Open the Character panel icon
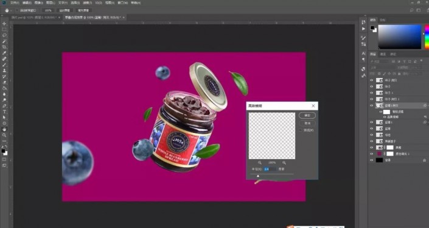Image resolution: width=429 pixels, height=228 pixels. click(363, 53)
